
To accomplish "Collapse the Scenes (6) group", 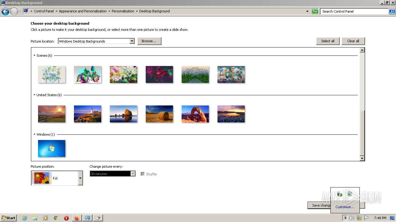I will 34,55.
